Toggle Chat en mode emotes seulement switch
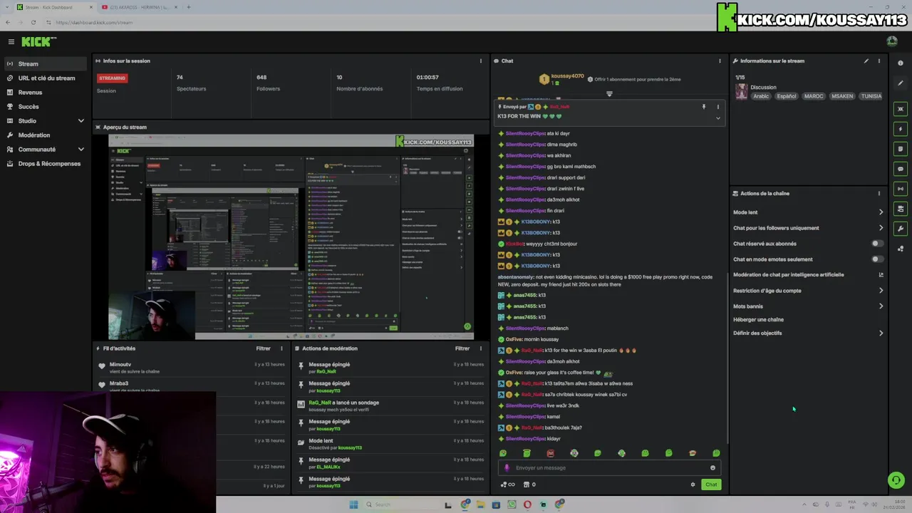 pyautogui.click(x=878, y=259)
